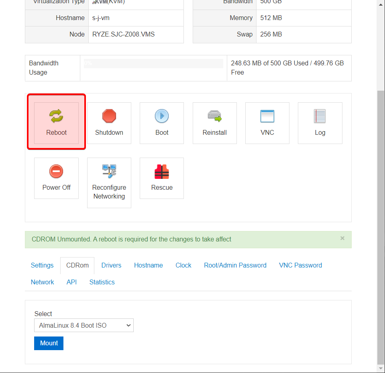Show the Statistics tab
Image resolution: width=385 pixels, height=373 pixels.
(102, 282)
